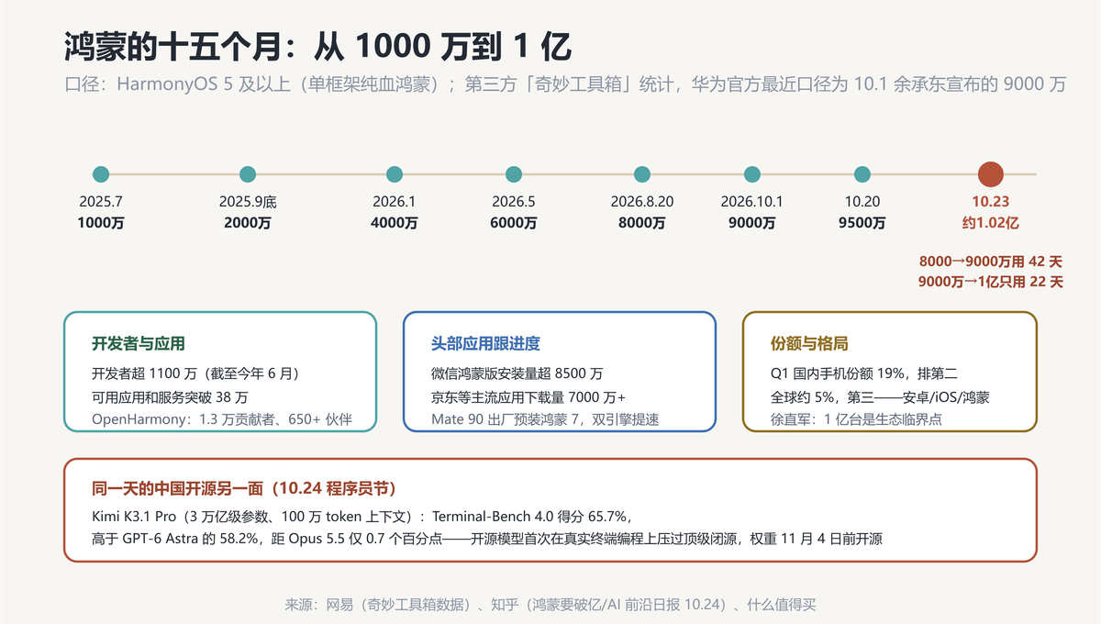Click the 6000万 milestone value
This screenshot has width=1101, height=624.
(514, 223)
